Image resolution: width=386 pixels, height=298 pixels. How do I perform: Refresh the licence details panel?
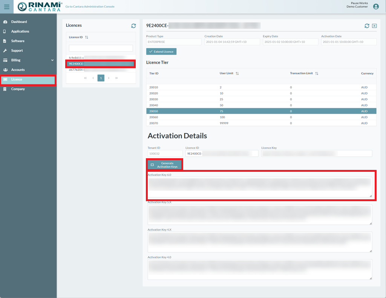pos(367,26)
